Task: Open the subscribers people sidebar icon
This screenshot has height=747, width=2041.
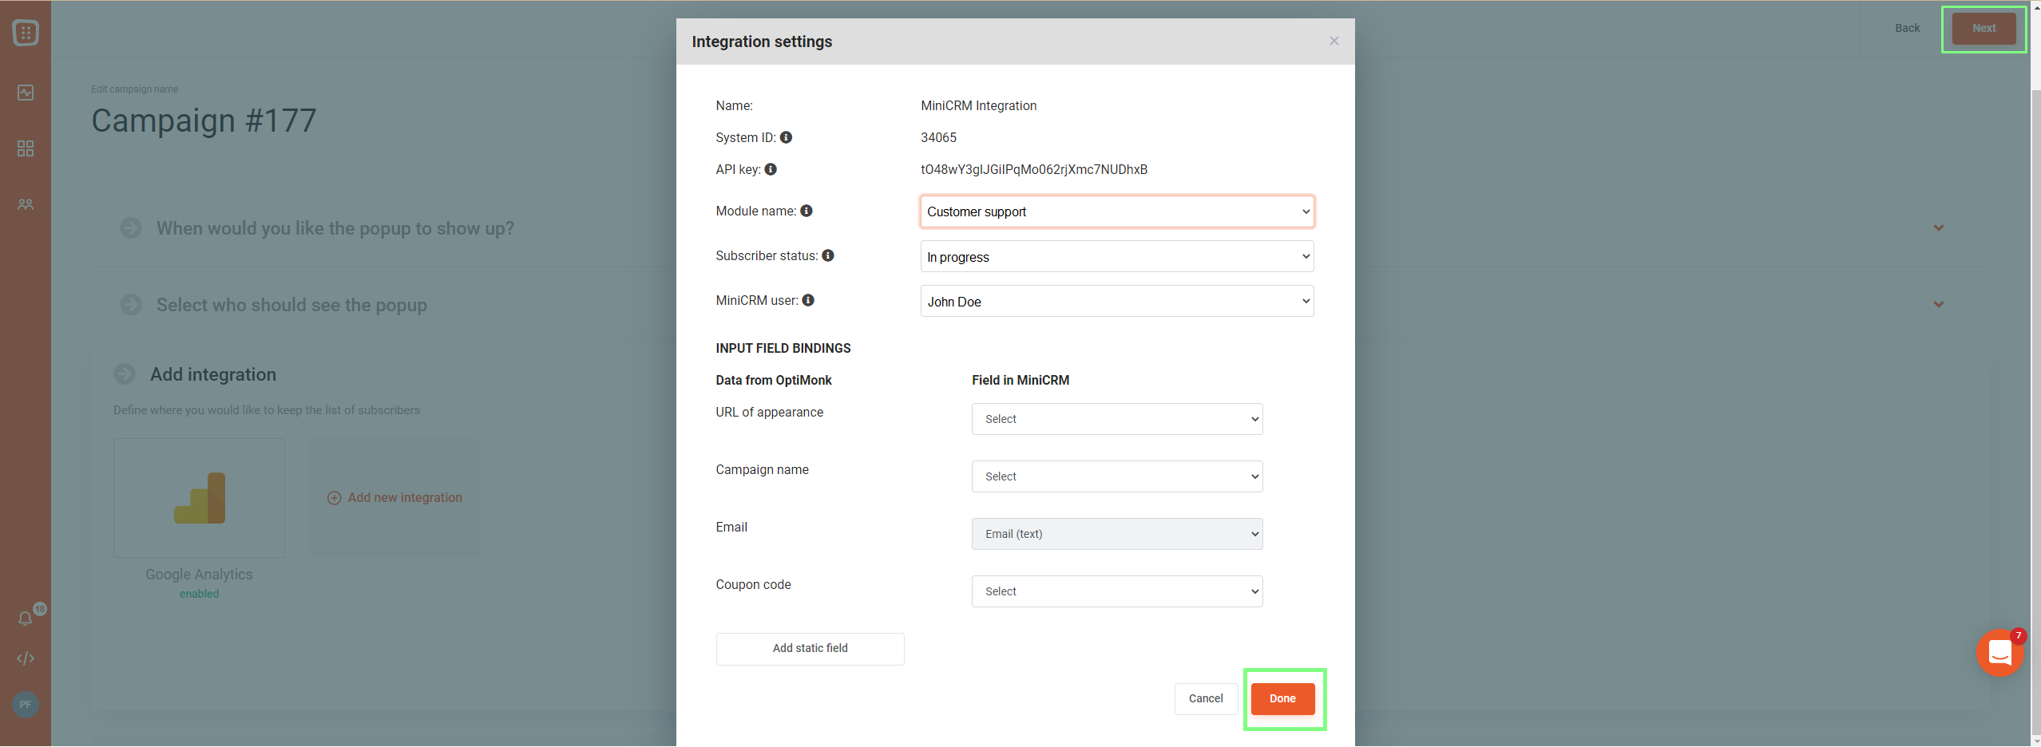Action: coord(26,204)
